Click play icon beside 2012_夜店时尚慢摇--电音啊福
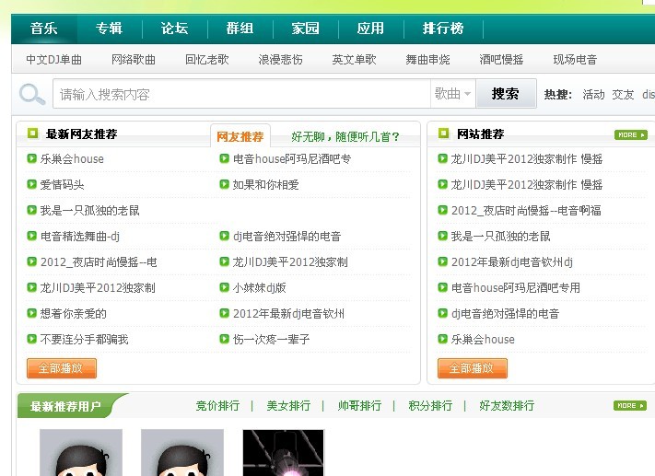This screenshot has width=655, height=476. pyautogui.click(x=442, y=211)
